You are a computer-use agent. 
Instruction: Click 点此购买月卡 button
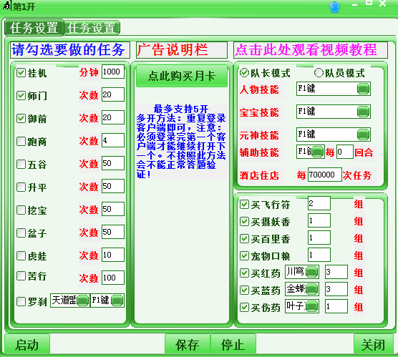pos(182,76)
